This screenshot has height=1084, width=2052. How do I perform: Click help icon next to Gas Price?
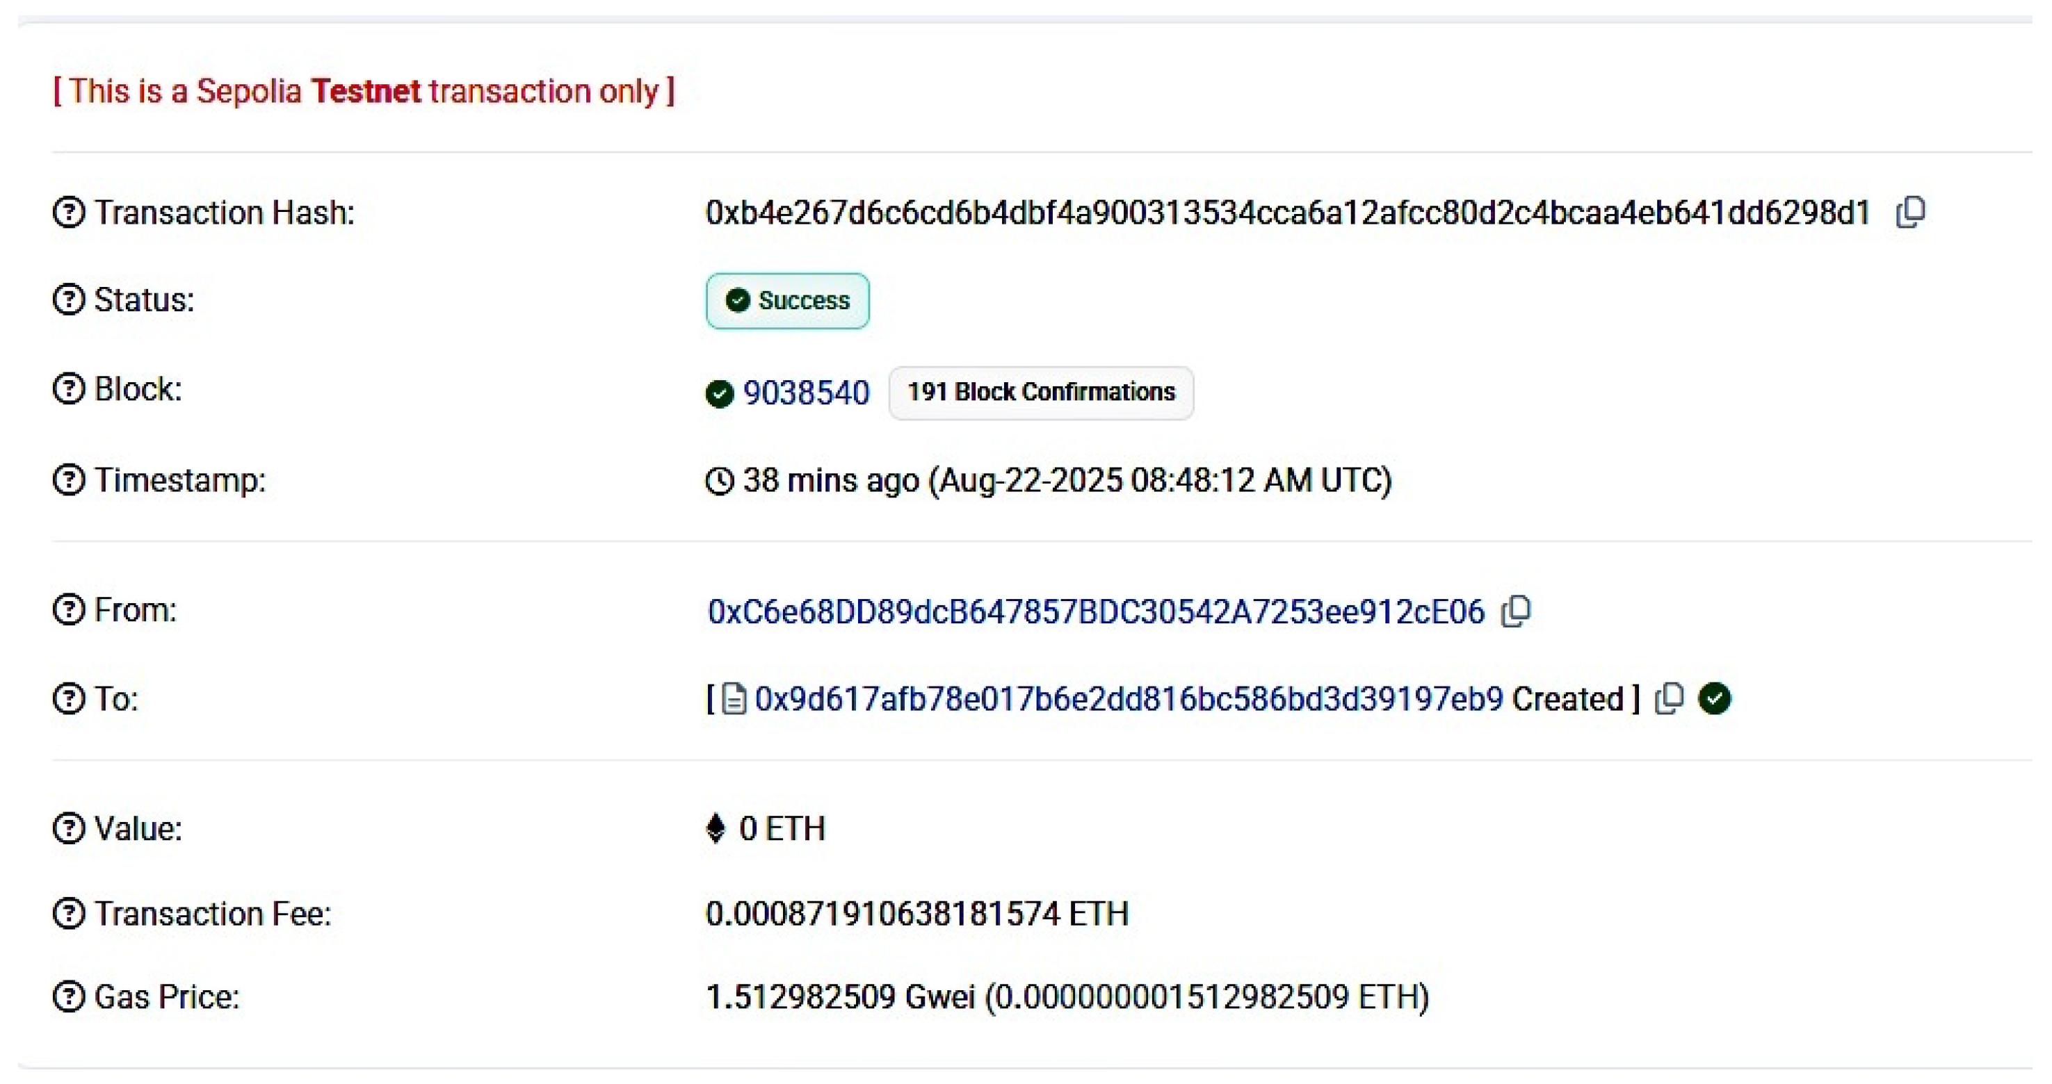tap(69, 996)
